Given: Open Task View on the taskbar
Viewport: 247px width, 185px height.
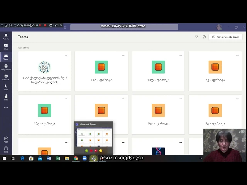Looking at the screenshot, I should tap(13, 158).
